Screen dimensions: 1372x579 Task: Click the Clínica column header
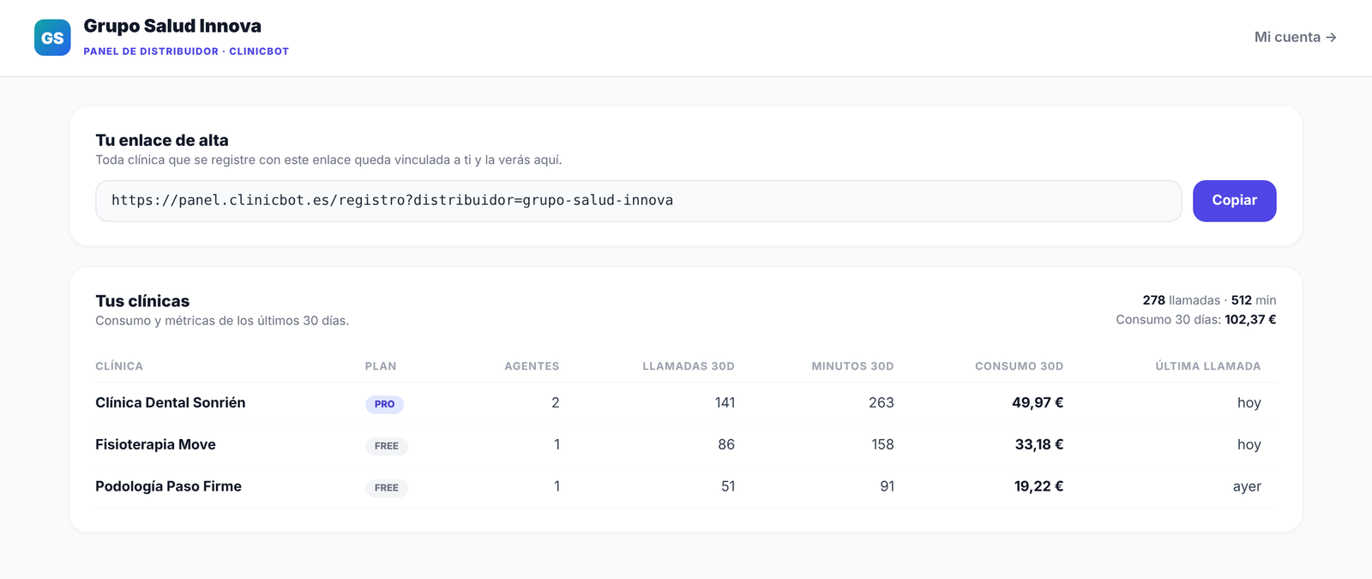pos(119,366)
